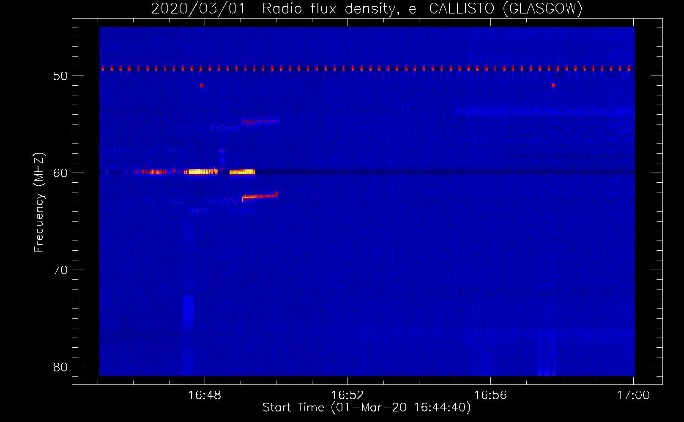684x422 pixels.
Task: Click the 80 frequency tick label
Action: coord(60,367)
